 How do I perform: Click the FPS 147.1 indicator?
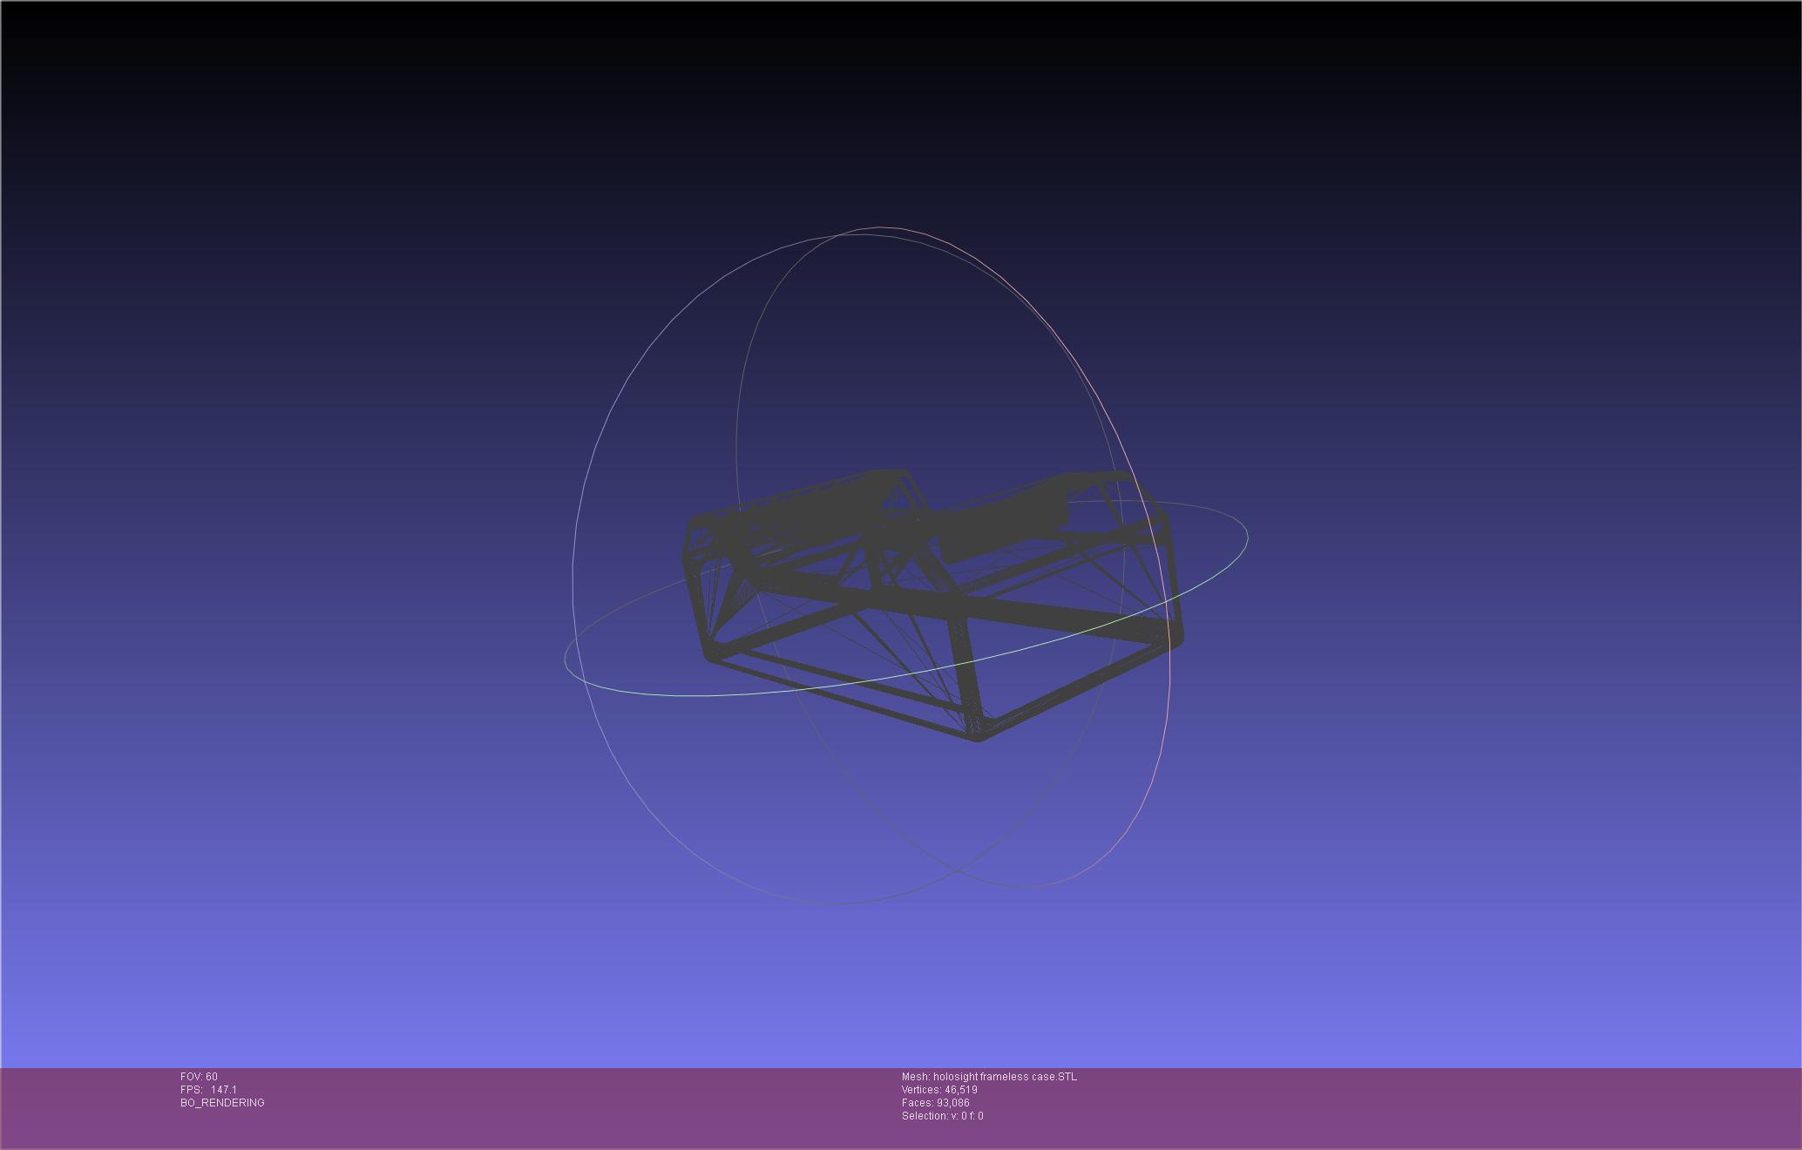pyautogui.click(x=208, y=1090)
